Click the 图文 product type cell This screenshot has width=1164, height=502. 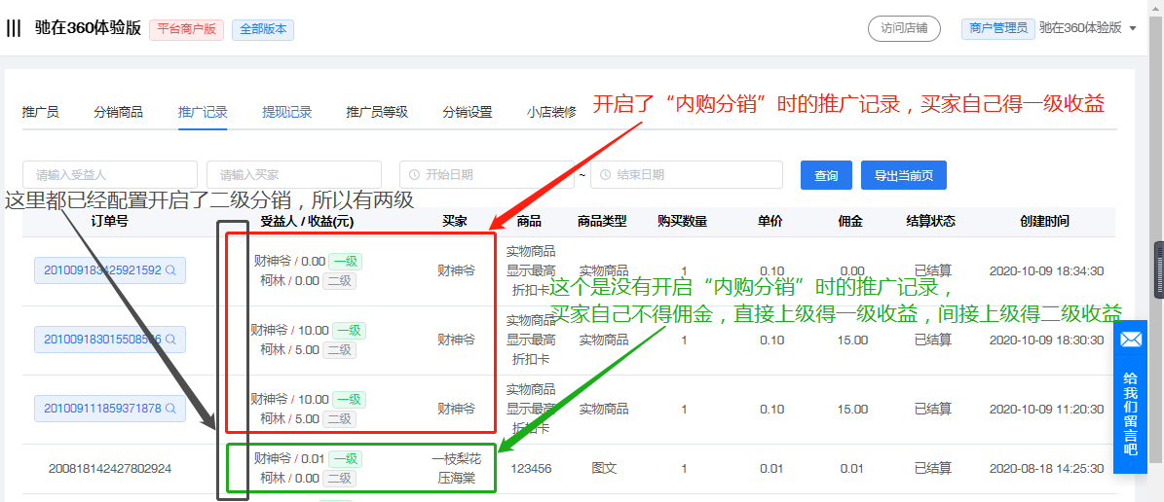(x=603, y=469)
